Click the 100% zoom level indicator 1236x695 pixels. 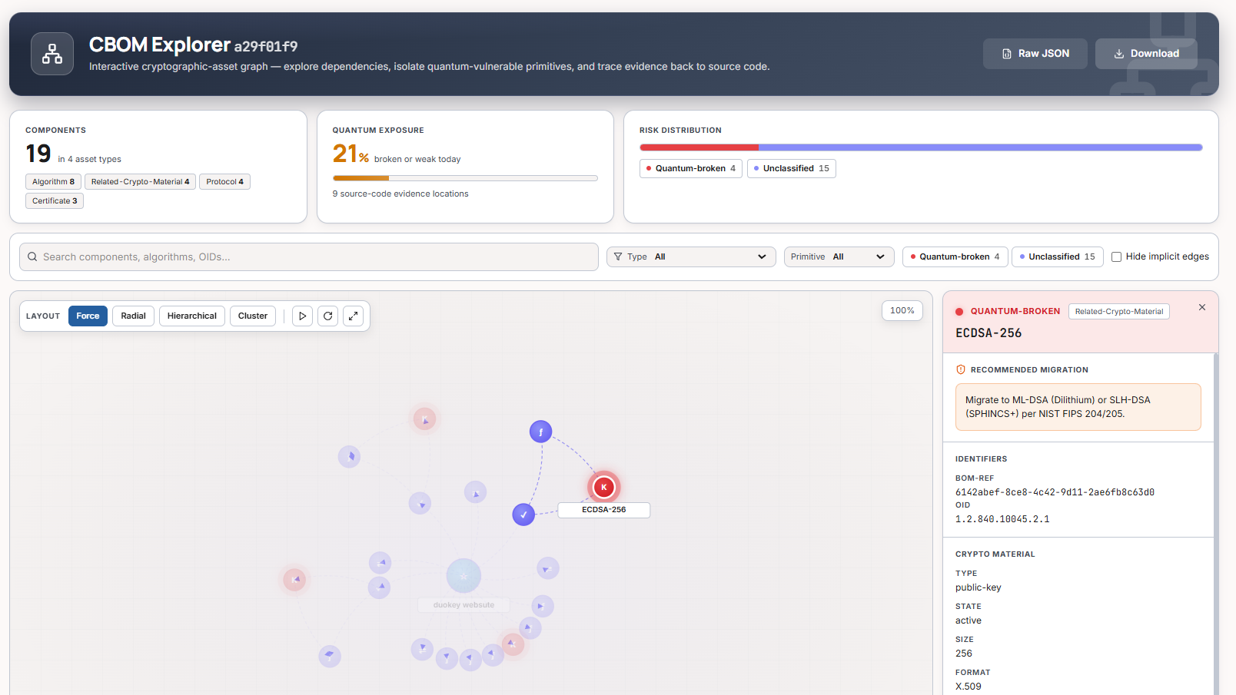pos(902,311)
